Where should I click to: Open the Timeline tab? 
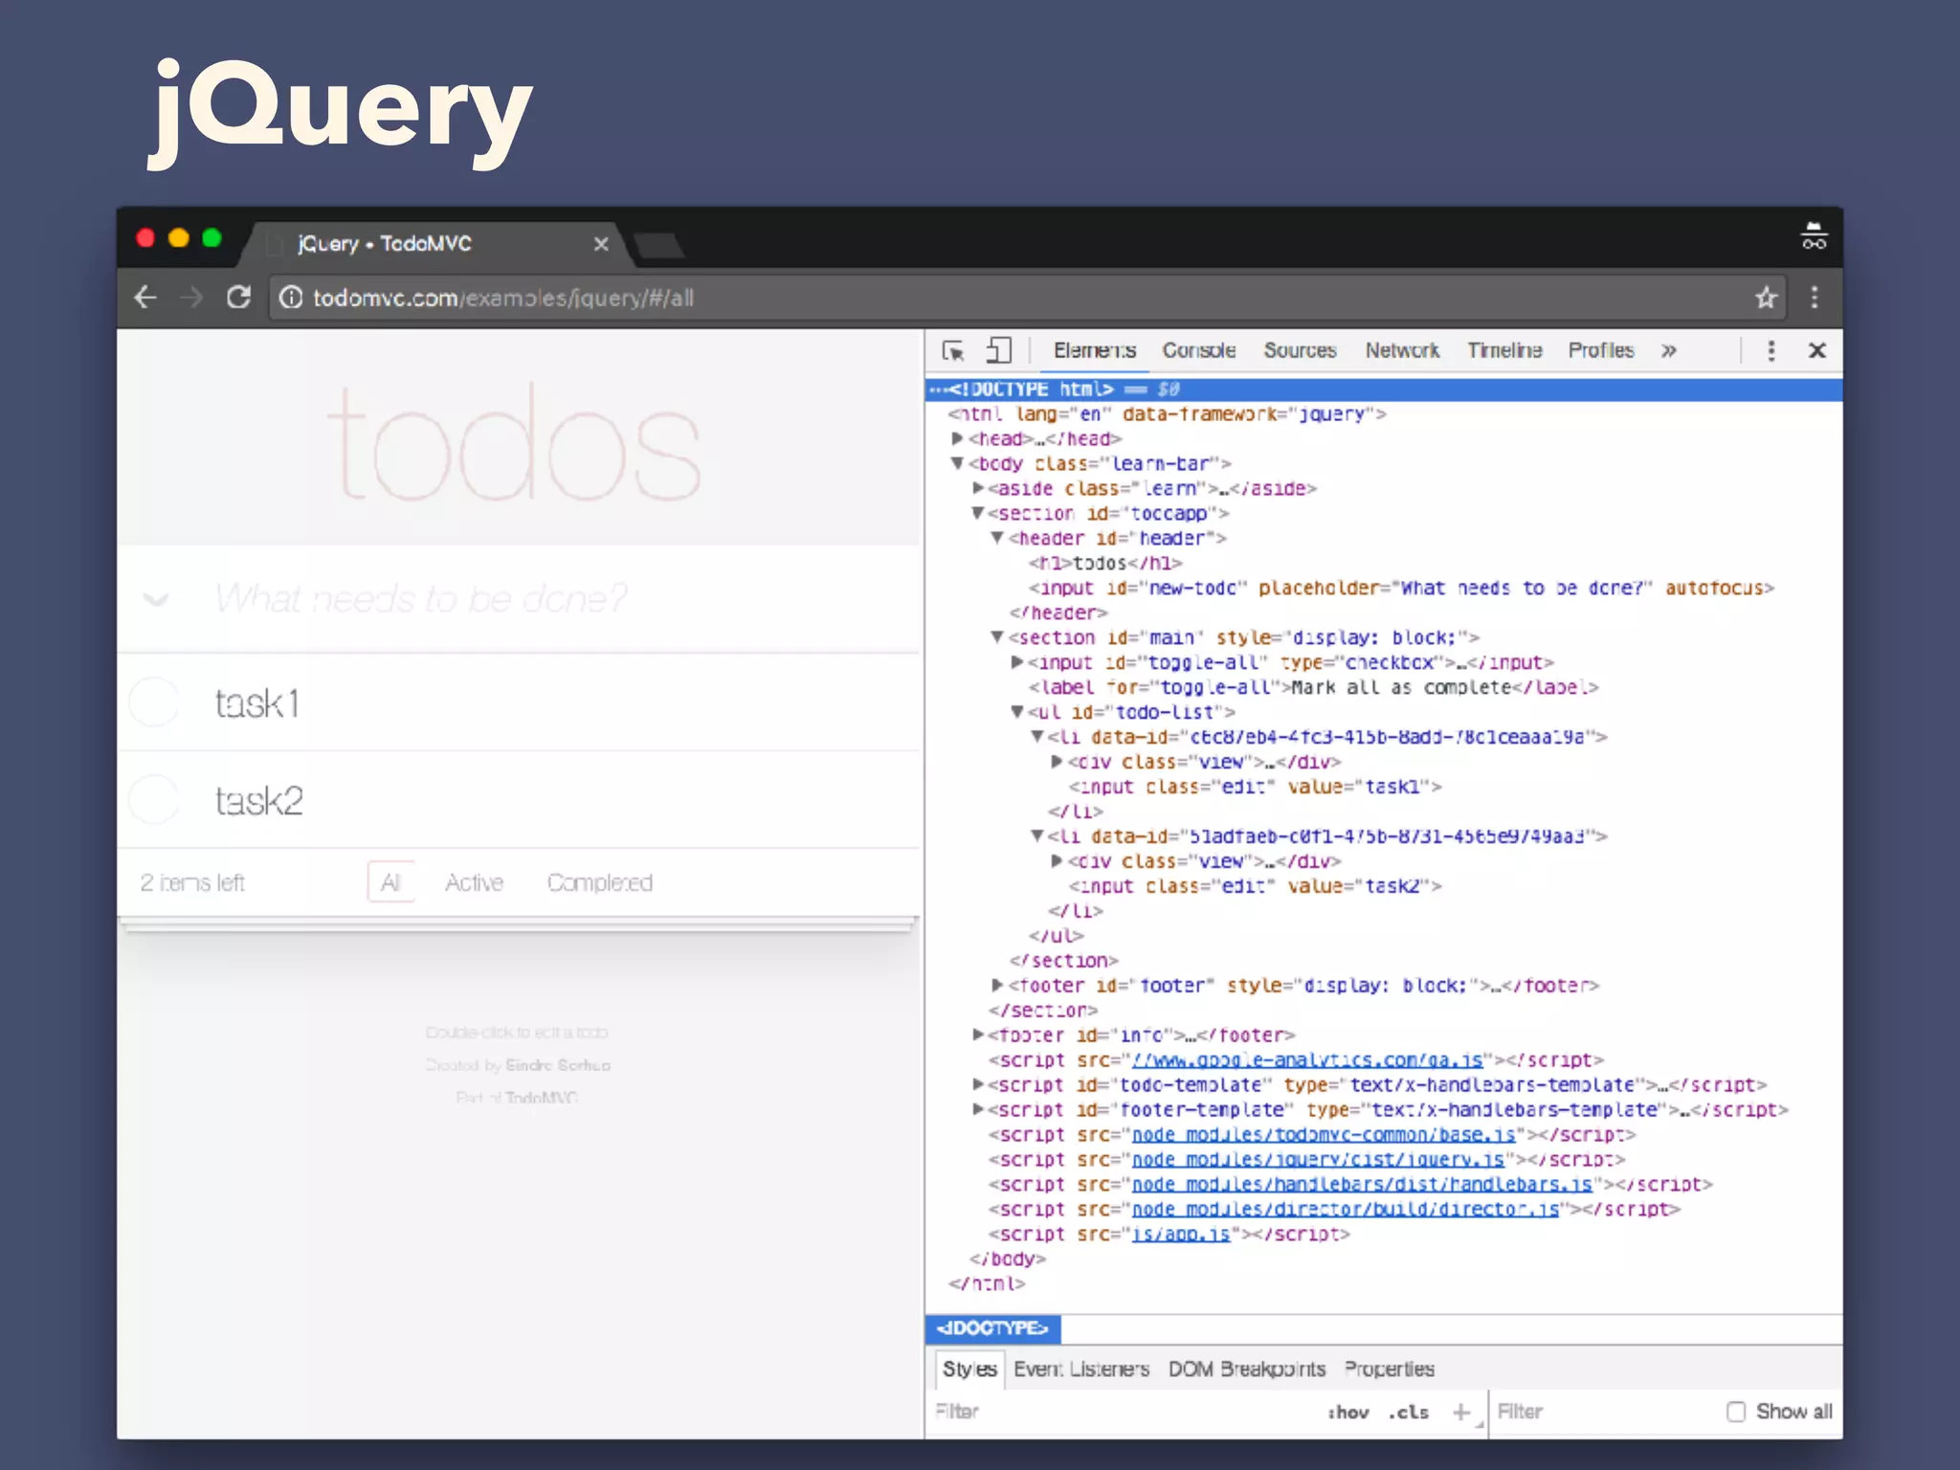[1504, 350]
